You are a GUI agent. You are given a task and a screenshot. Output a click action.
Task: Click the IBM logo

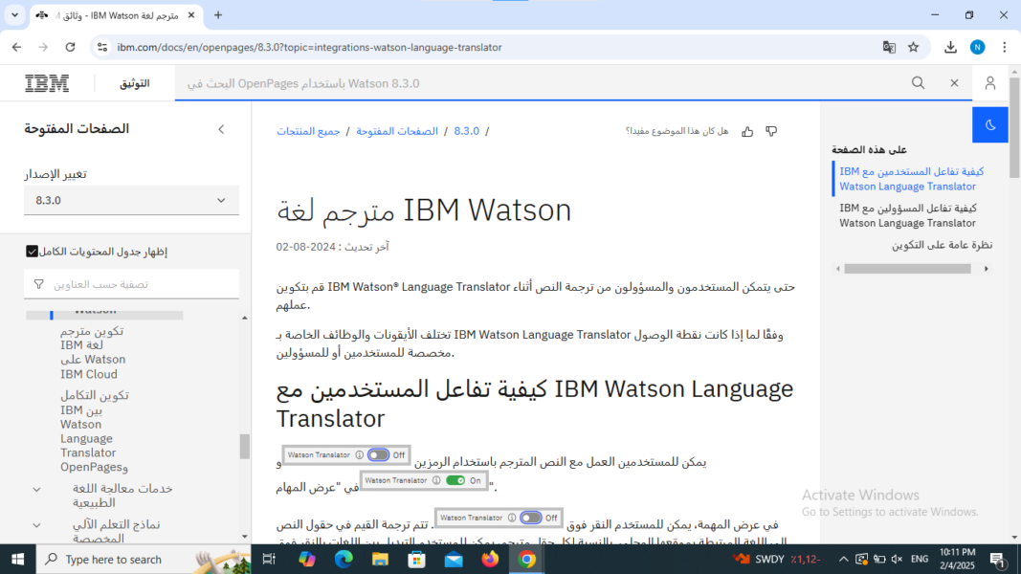coord(47,83)
